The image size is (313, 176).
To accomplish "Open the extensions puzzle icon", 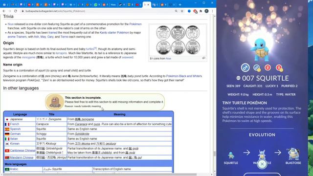I will [x=201, y=11].
